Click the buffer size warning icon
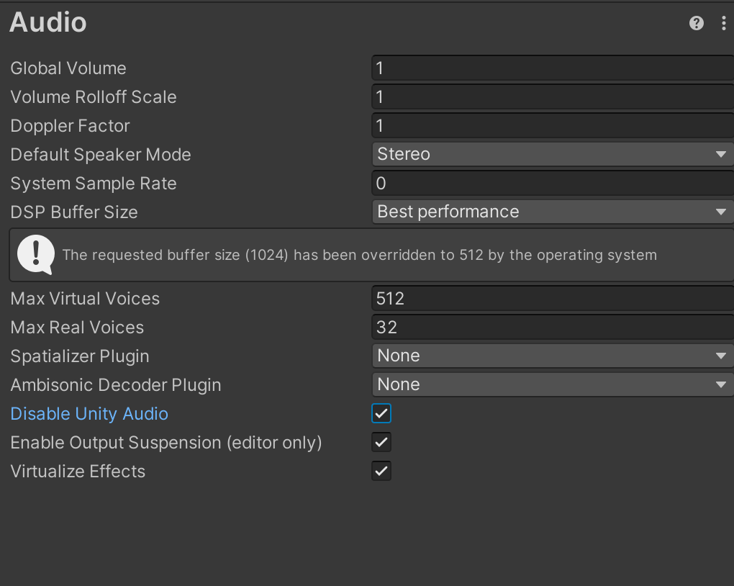Screen dimensions: 734x586 click(35, 254)
